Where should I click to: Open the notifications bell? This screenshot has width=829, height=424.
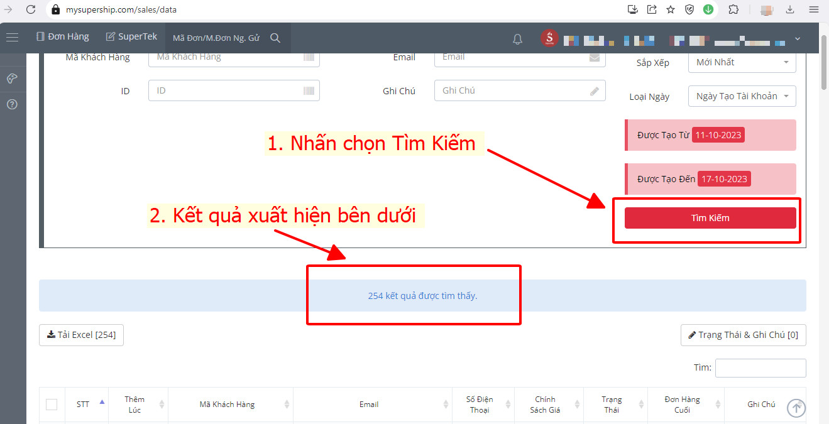pyautogui.click(x=517, y=39)
